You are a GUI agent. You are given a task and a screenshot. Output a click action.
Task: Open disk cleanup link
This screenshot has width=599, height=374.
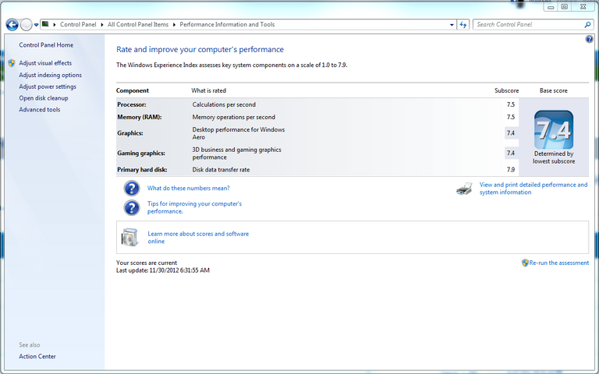[44, 98]
